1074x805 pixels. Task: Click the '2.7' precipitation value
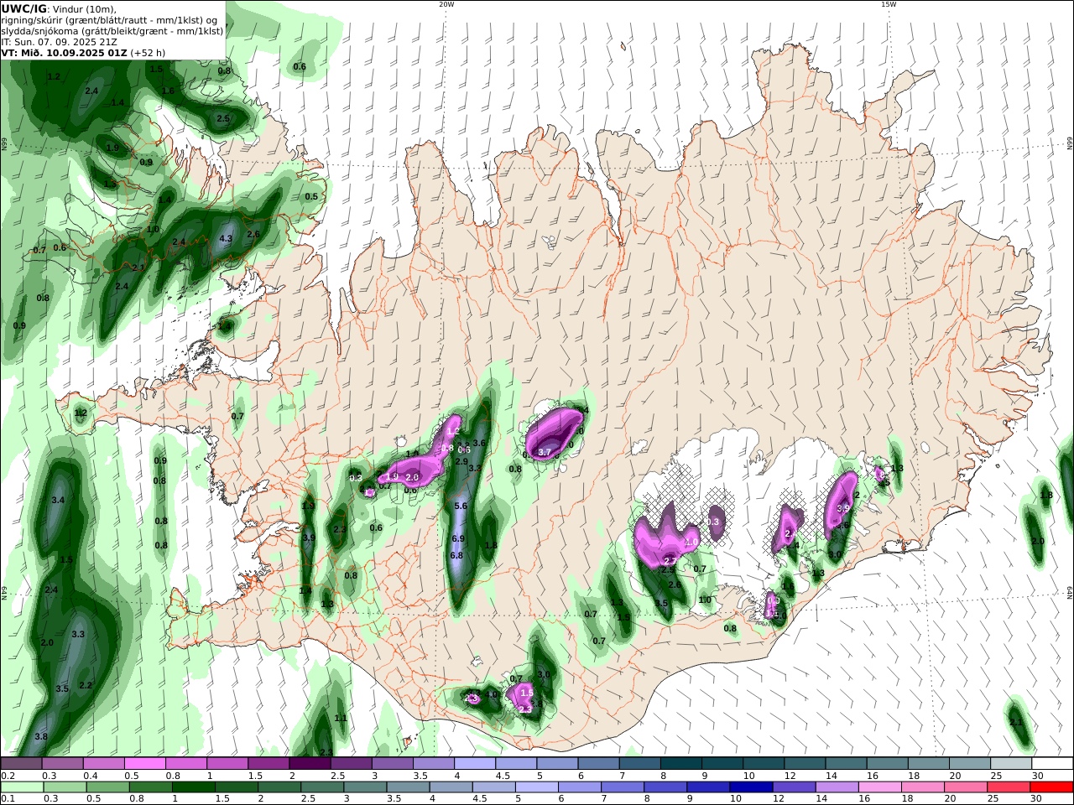tap(670, 560)
